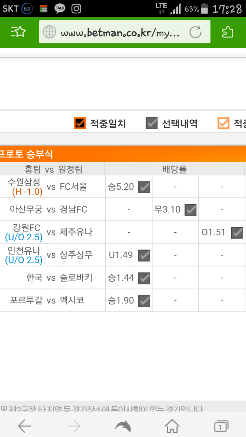Tap the betman.co.kr address field

(125, 32)
